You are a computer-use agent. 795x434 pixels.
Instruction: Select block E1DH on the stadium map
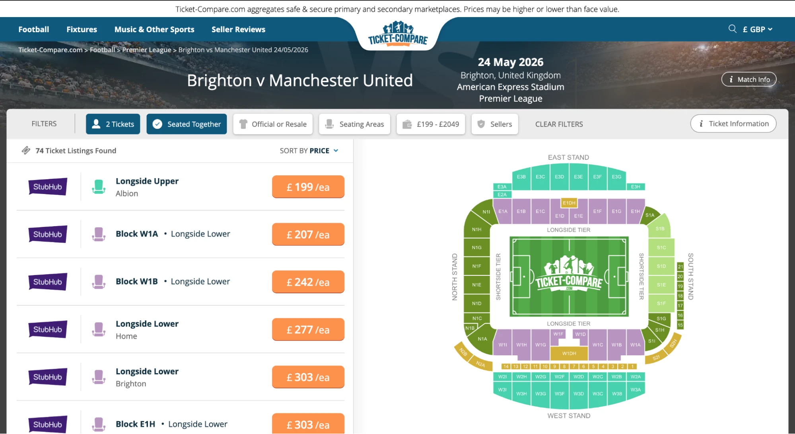pyautogui.click(x=570, y=203)
